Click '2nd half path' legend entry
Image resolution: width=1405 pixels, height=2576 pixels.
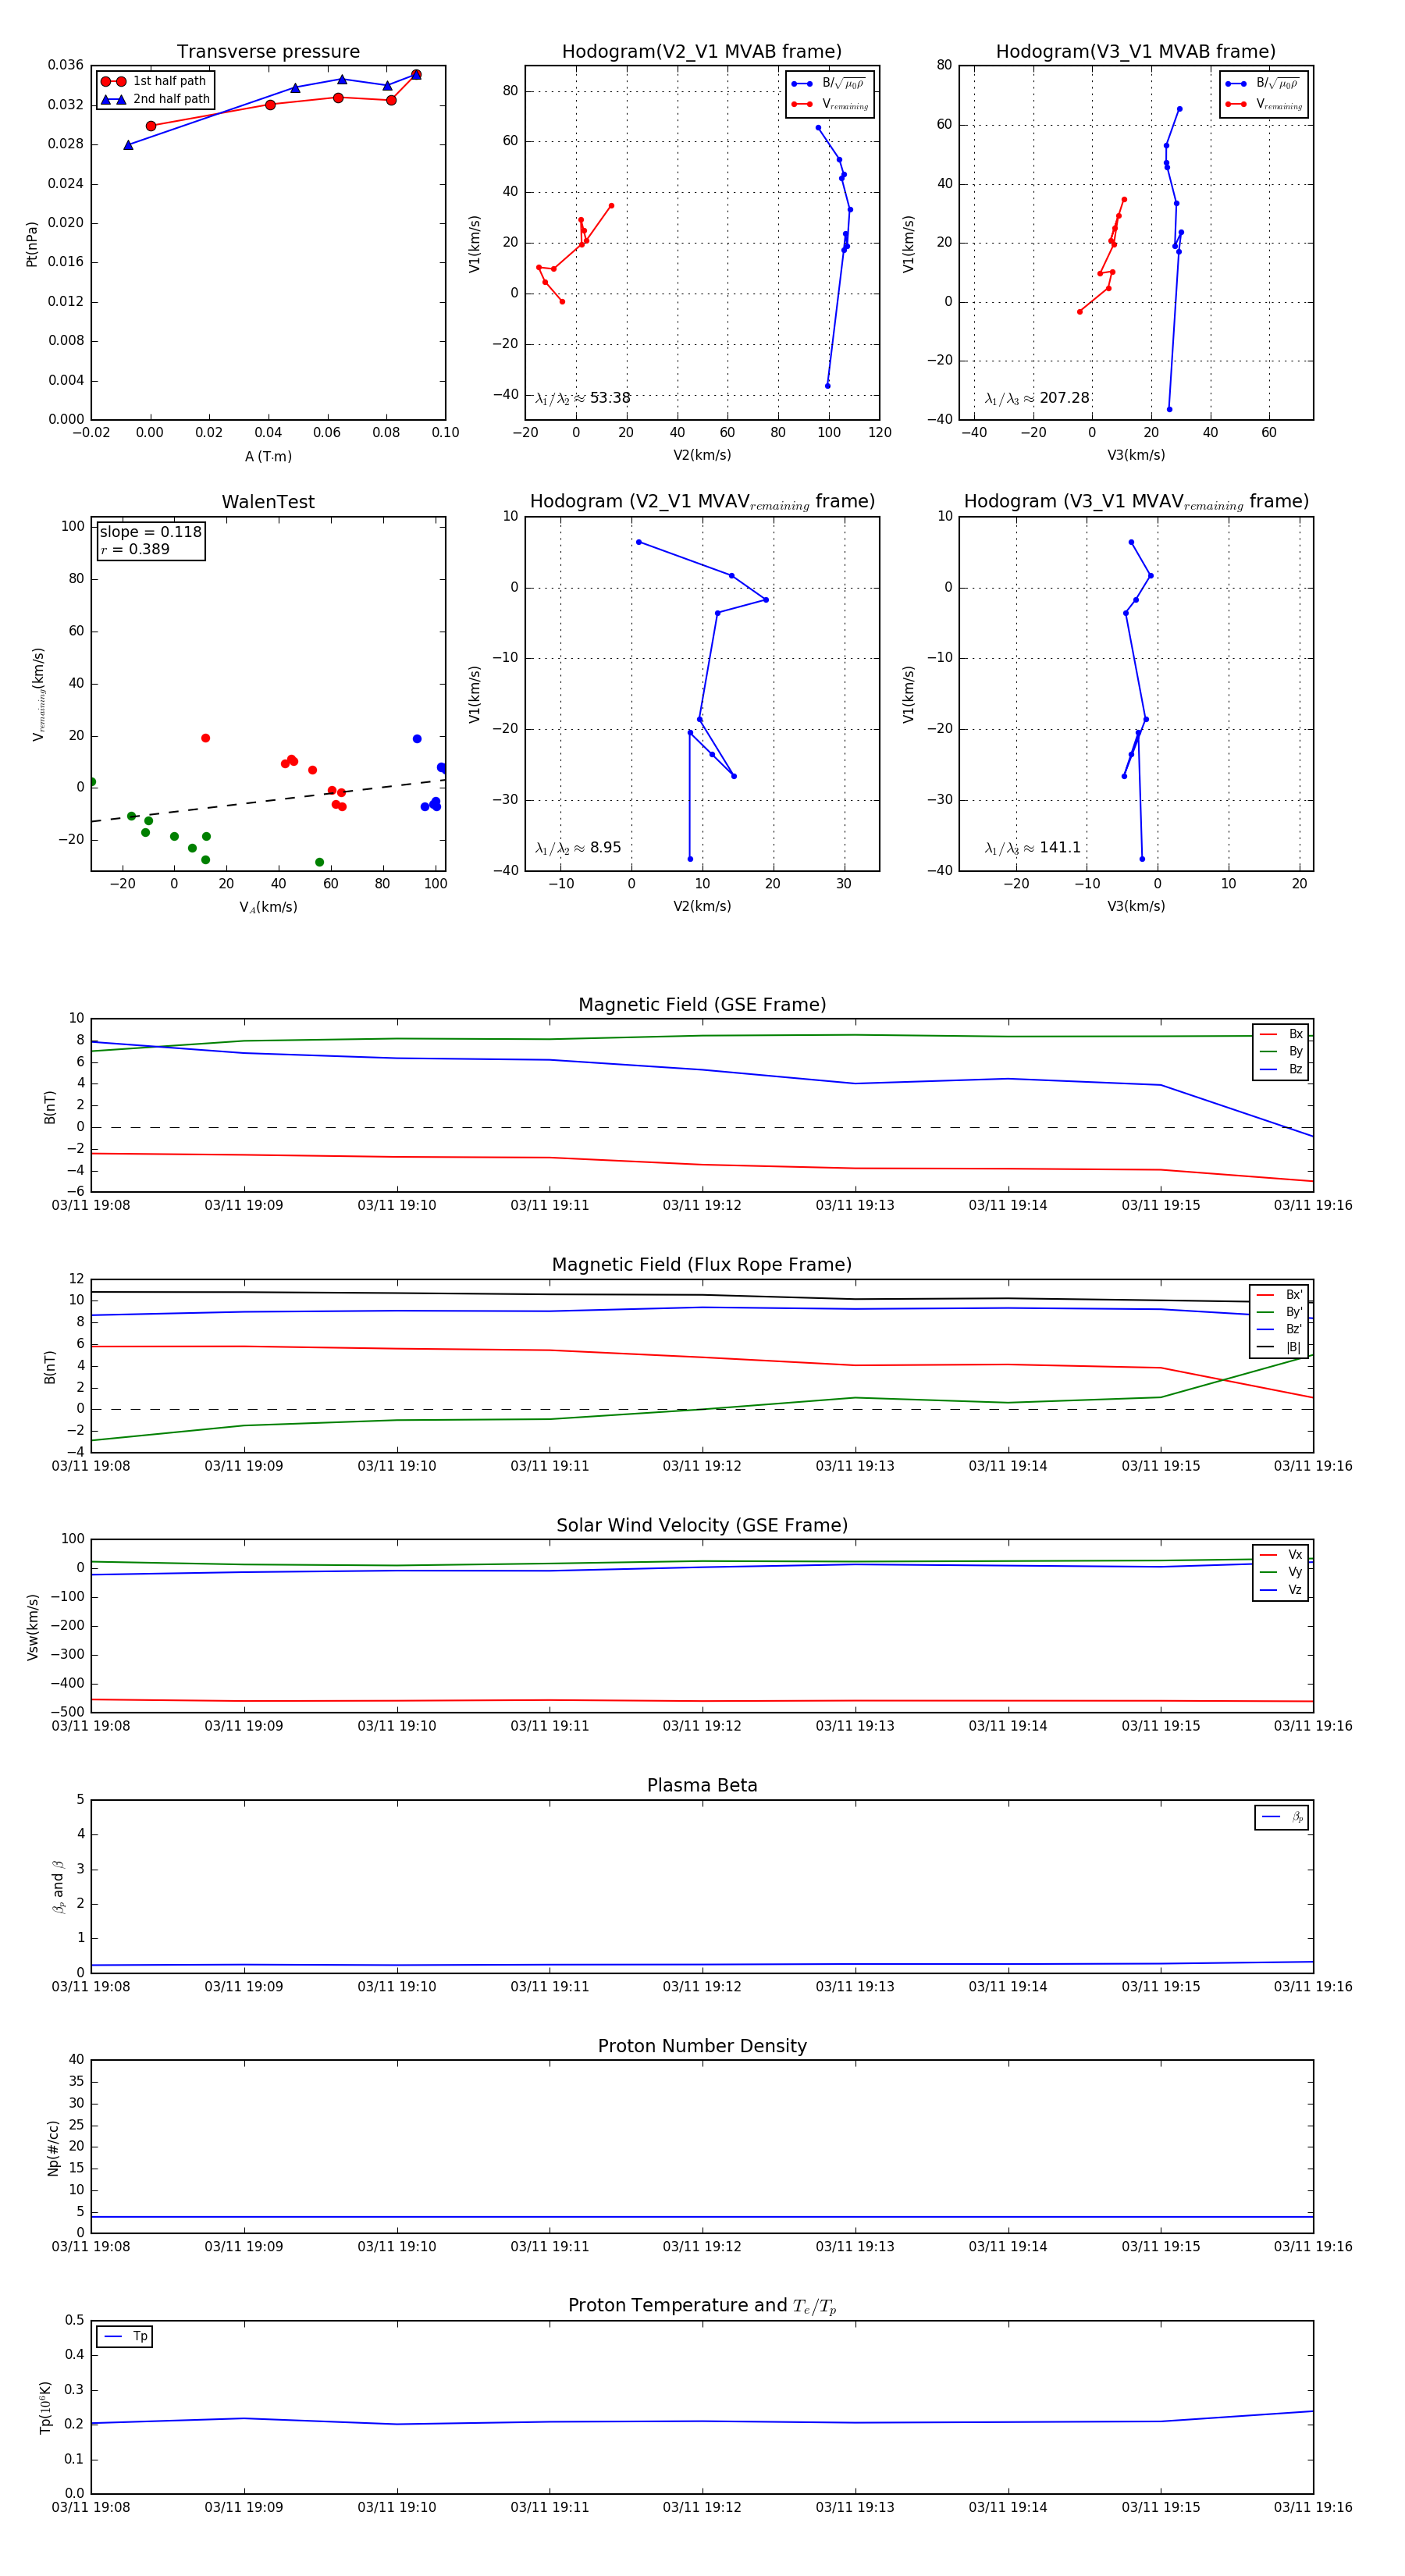click(x=155, y=99)
